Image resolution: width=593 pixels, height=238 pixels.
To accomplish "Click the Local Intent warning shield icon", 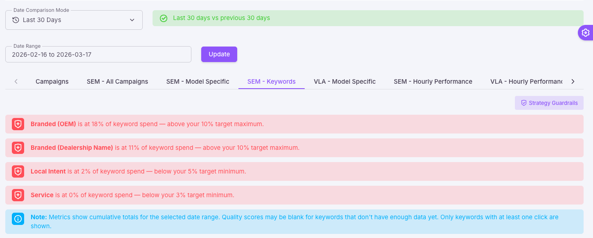I will (x=18, y=171).
